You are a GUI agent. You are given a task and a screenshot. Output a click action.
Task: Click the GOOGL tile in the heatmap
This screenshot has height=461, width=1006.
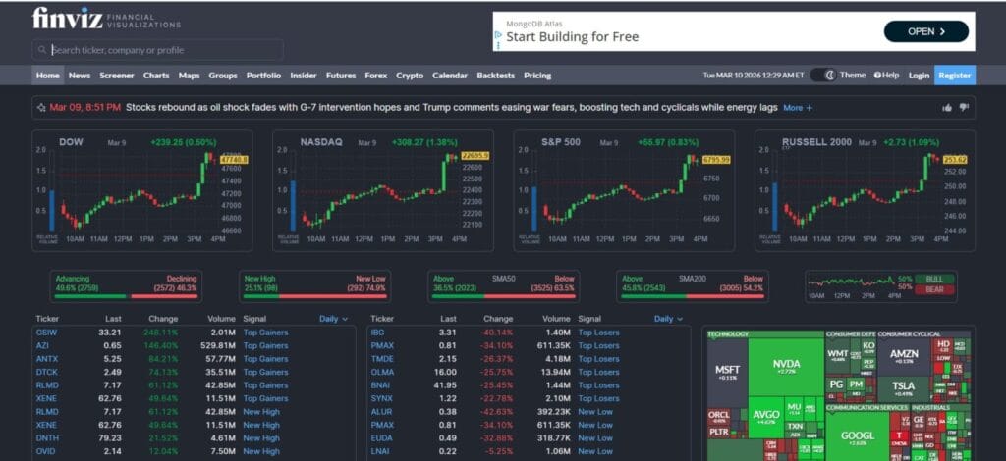coord(857,436)
